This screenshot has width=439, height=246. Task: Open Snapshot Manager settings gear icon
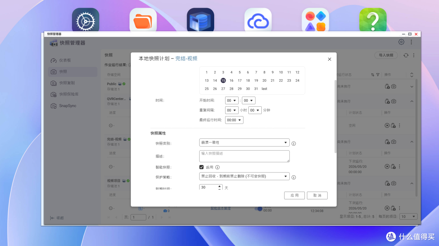click(x=401, y=42)
